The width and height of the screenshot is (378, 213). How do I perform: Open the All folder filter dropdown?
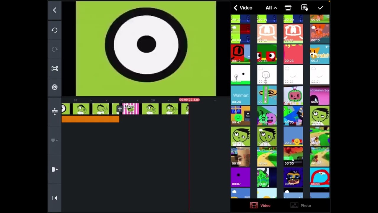pos(271,8)
